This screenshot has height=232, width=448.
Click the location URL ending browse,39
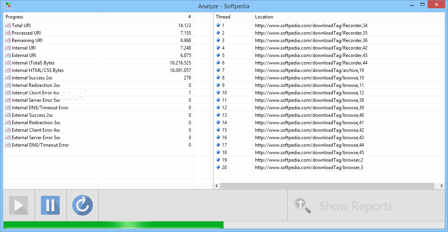[309, 108]
